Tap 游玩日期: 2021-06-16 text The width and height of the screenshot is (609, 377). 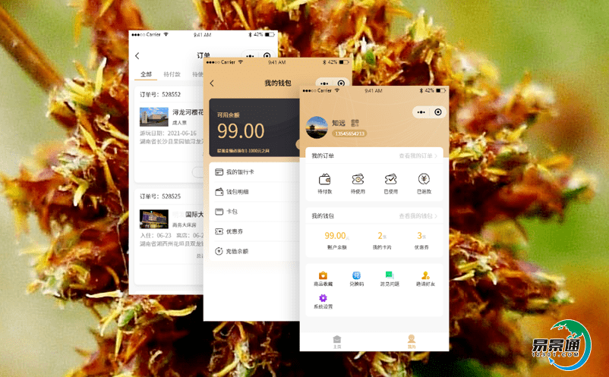[168, 133]
